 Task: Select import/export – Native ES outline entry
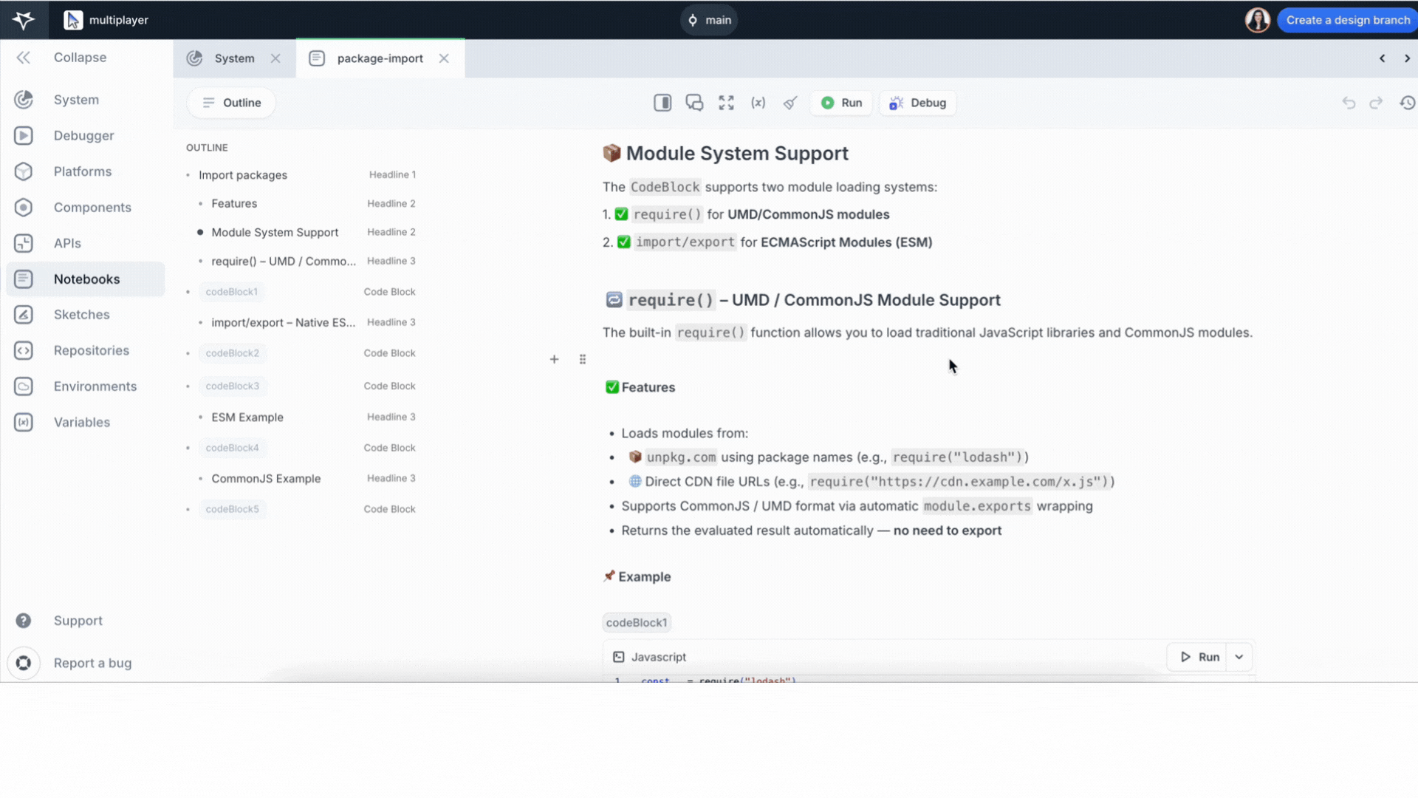coord(284,322)
